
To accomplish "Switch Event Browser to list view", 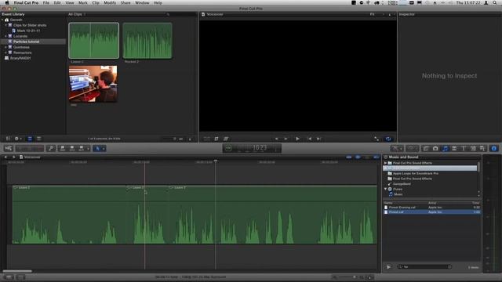I will [x=38, y=139].
